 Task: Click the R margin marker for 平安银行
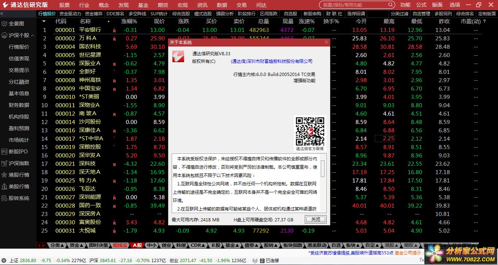(x=114, y=31)
